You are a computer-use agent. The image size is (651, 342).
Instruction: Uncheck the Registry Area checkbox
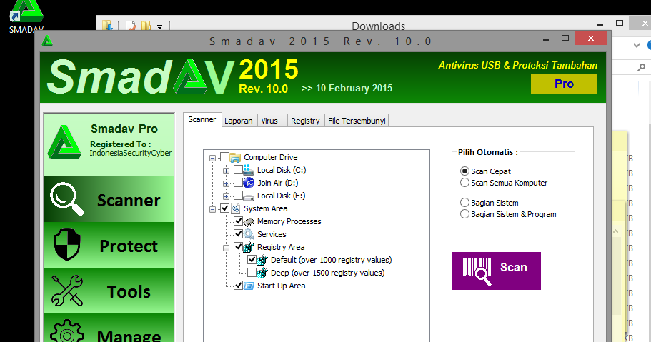(238, 247)
